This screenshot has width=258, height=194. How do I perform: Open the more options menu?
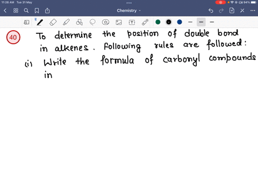[253, 11]
